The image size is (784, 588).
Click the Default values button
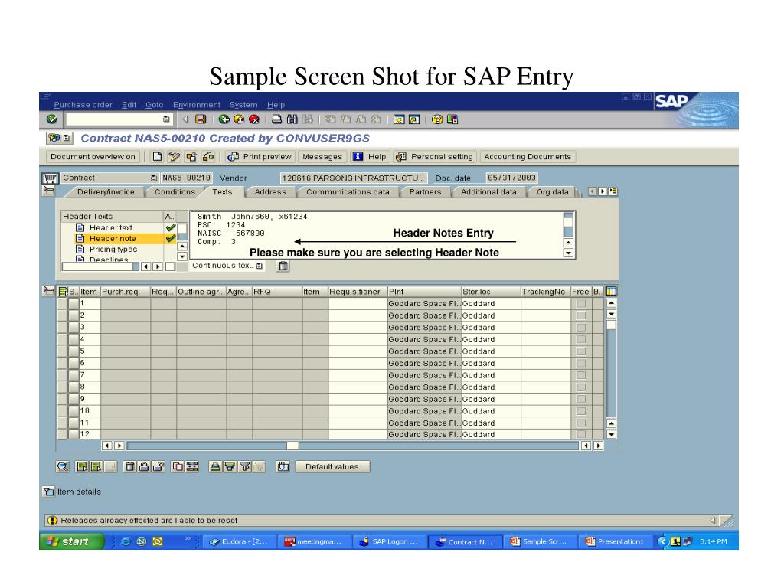point(332,466)
